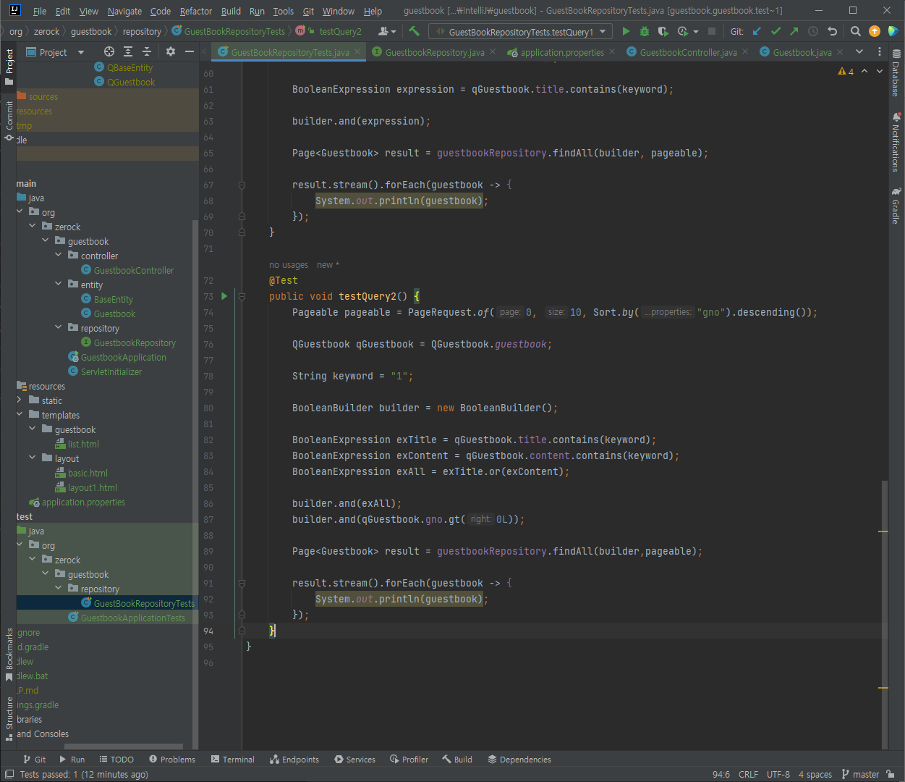Screen dimensions: 905x782
Task: Click the Profiler run icon in the toolbar
Action: pos(683,31)
